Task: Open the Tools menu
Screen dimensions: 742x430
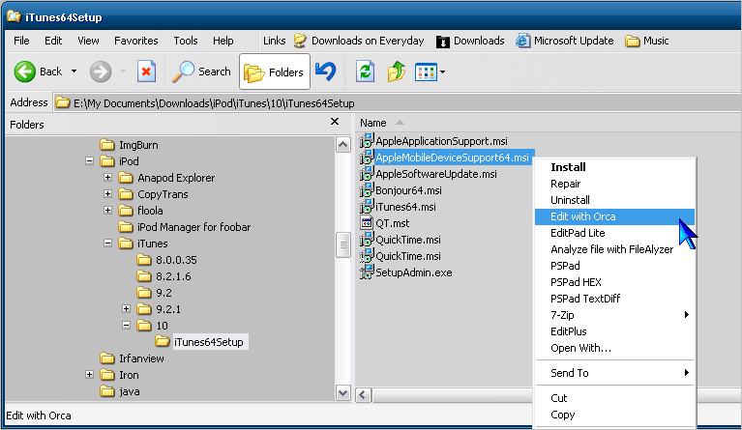Action: [x=186, y=41]
